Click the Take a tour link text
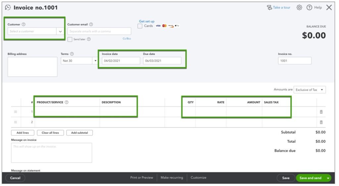Image resolution: width=339 pixels, height=186 pixels. point(281,8)
